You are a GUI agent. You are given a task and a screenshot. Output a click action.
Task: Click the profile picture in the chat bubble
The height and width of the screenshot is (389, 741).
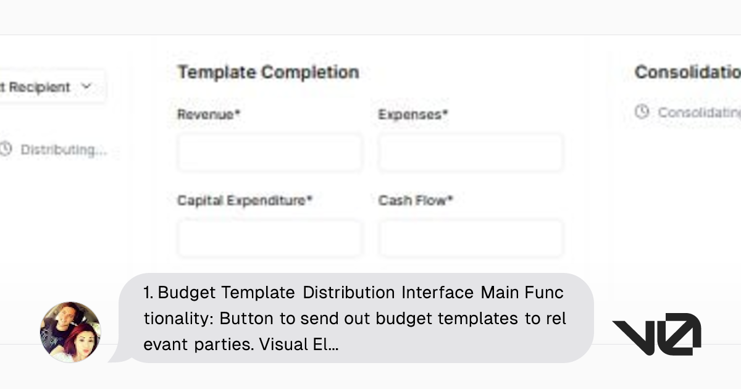tap(70, 332)
